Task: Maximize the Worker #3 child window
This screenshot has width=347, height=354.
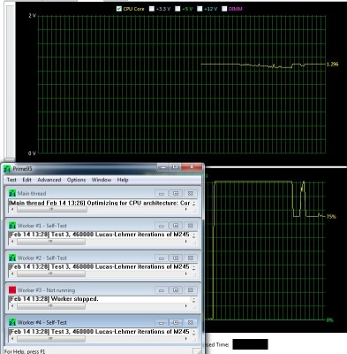Action: (176, 290)
